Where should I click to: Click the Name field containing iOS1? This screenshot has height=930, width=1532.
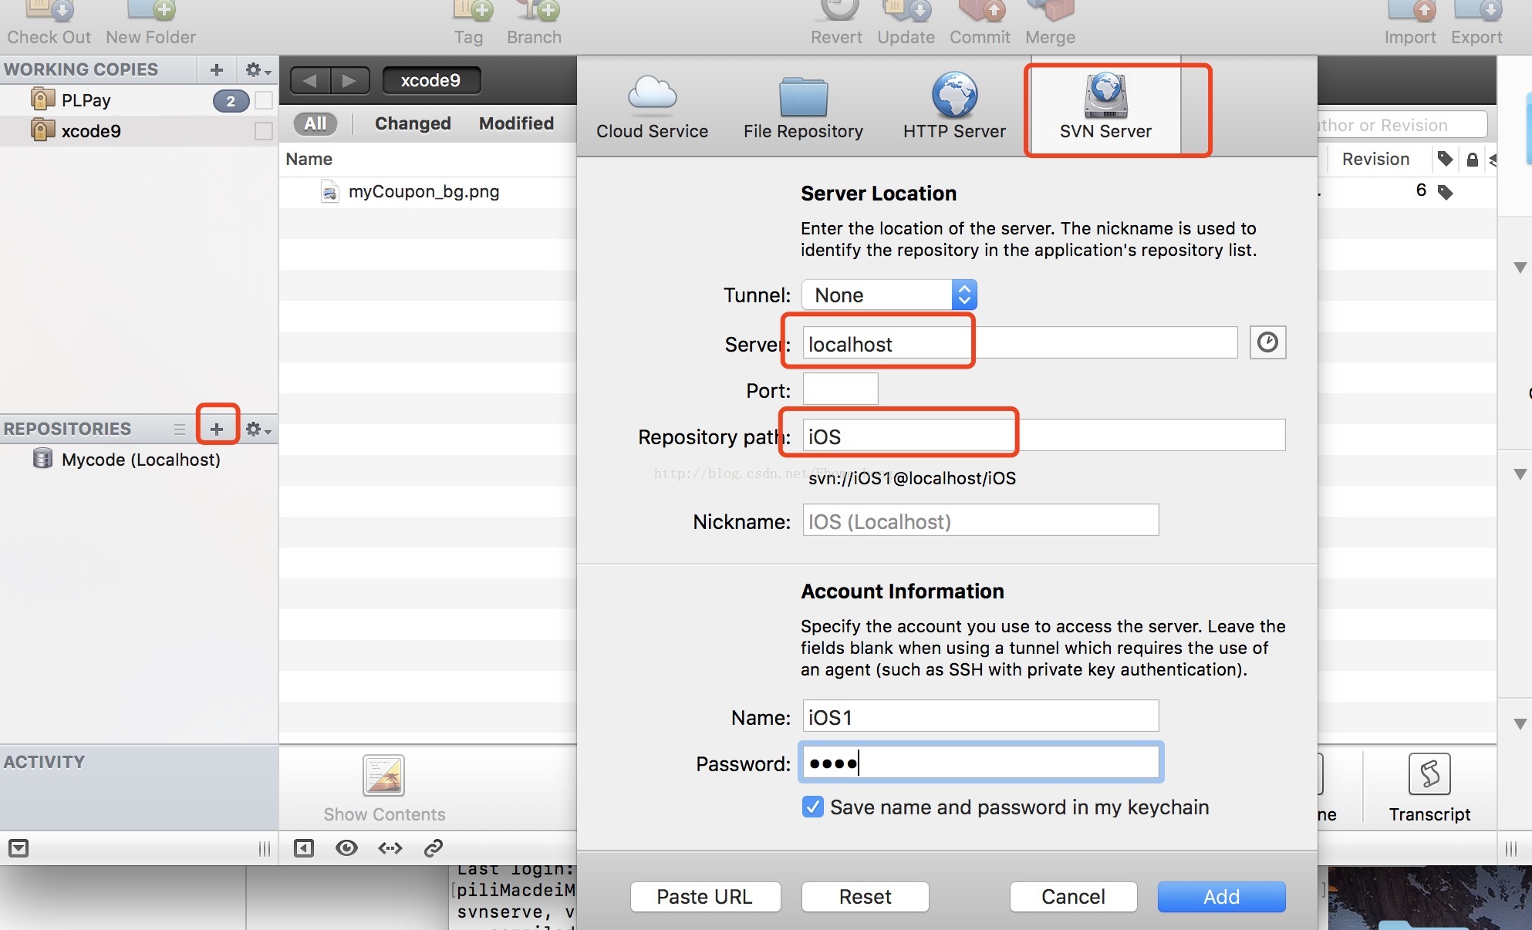[x=980, y=716]
